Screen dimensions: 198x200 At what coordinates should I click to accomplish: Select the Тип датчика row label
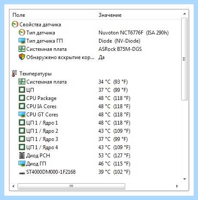tap(40, 33)
